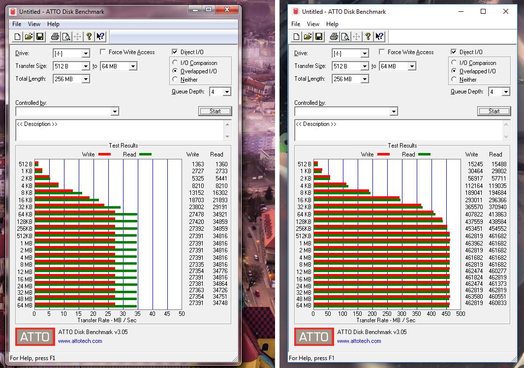Open 64 MB transfer size dropdown, right window

tap(412, 66)
